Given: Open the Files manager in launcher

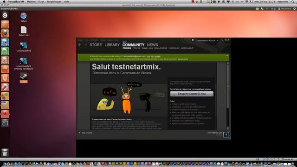Looking at the screenshot, I should 5,25.
